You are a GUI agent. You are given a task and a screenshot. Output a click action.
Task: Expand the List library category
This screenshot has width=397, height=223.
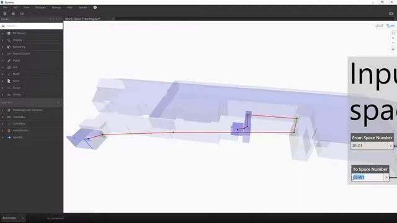point(2,68)
